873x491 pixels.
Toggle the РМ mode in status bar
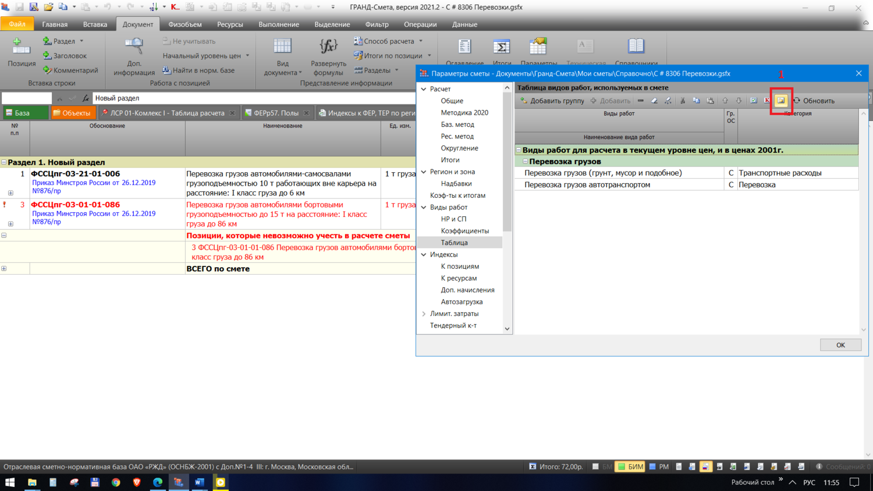pos(659,467)
